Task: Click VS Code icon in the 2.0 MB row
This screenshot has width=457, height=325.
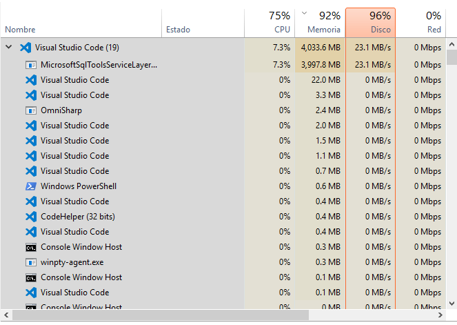Action: 31,126
